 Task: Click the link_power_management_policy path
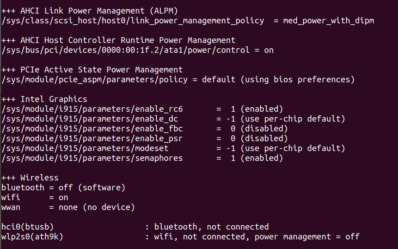(133, 21)
